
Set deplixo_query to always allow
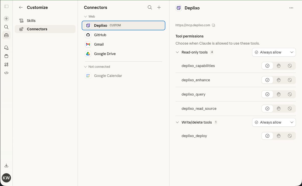[x=267, y=94]
